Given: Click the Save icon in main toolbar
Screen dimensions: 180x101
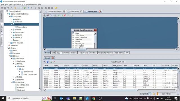Looking at the screenshot, I should click(x=5, y=8).
